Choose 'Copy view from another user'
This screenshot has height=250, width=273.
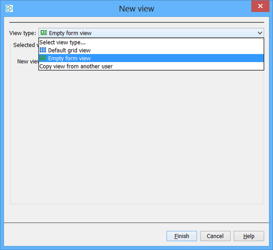click(x=76, y=66)
